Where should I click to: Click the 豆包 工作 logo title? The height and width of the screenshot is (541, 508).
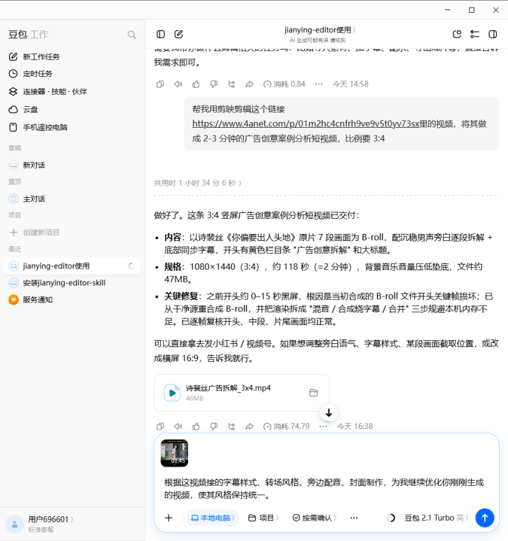coord(29,34)
